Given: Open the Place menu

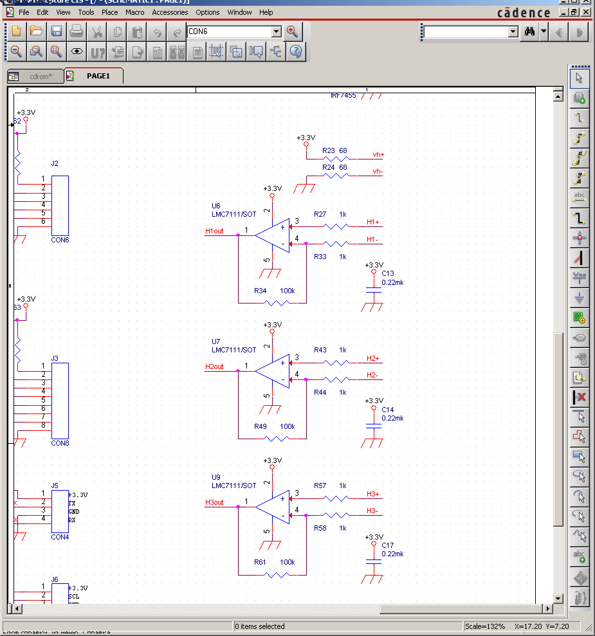Looking at the screenshot, I should 110,12.
